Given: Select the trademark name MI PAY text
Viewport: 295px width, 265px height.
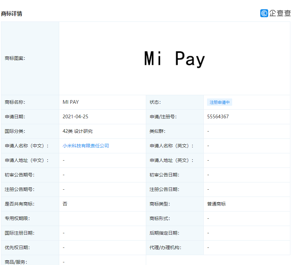Looking at the screenshot, I should pyautogui.click(x=70, y=102).
